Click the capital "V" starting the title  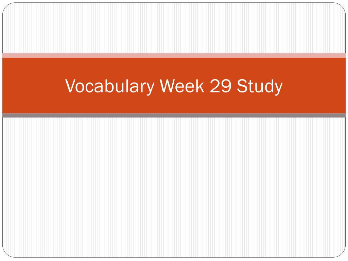[x=70, y=86]
